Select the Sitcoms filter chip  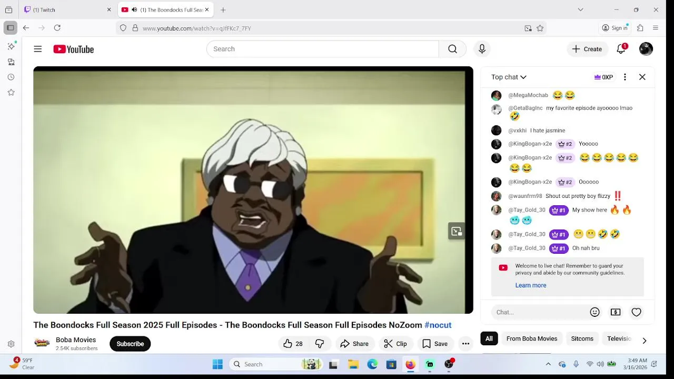click(x=582, y=338)
